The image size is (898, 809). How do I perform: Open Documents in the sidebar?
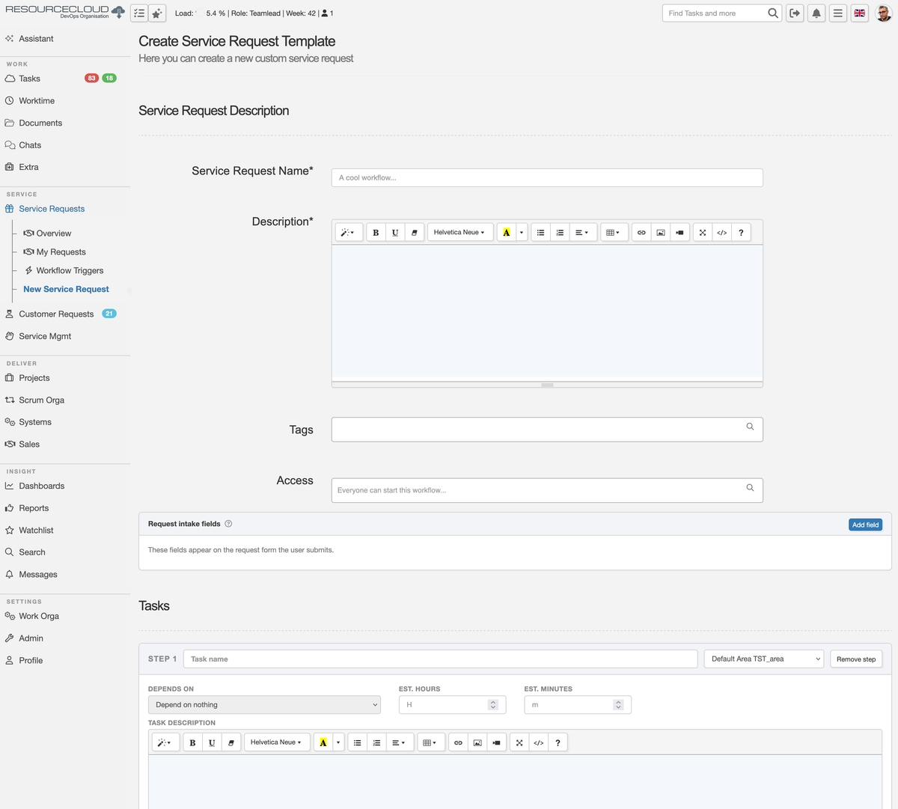click(40, 123)
